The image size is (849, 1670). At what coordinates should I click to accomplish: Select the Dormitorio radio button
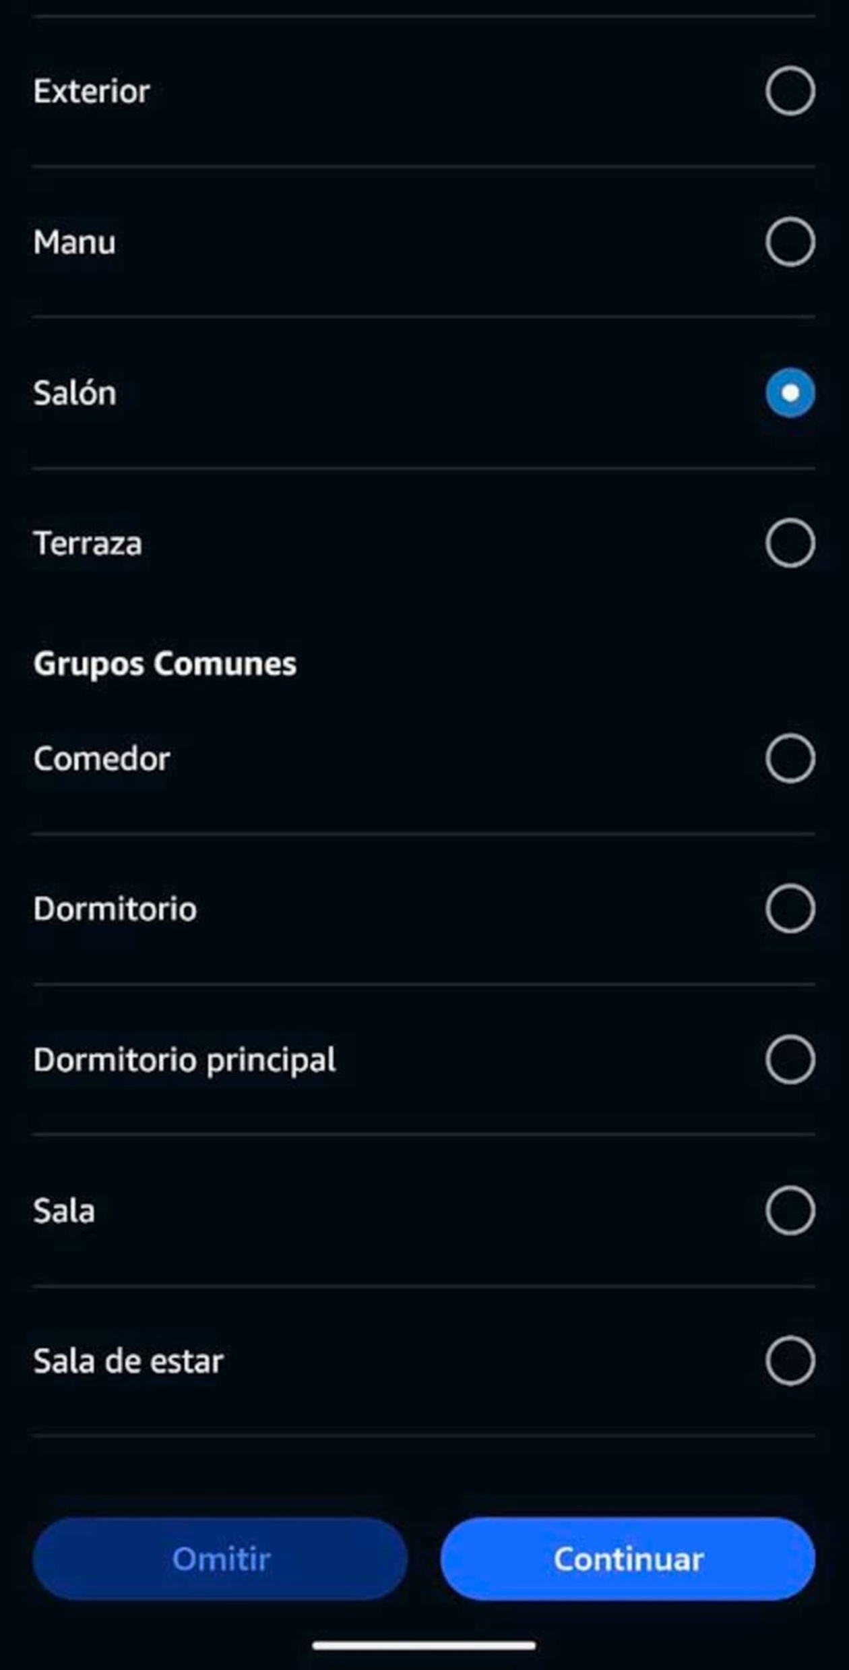[x=790, y=909]
